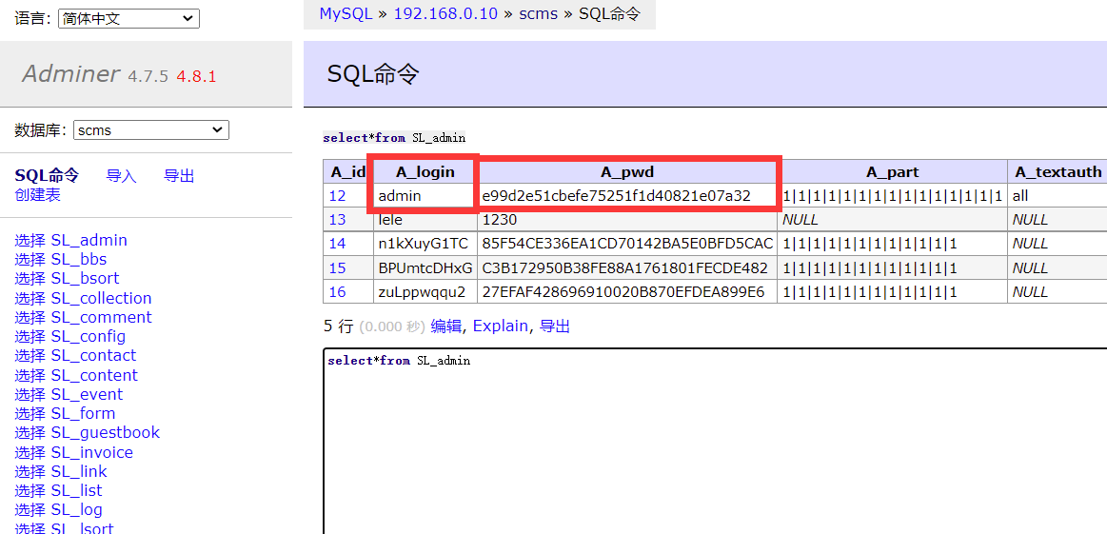Open the SQL命令 sidebar link

47,176
